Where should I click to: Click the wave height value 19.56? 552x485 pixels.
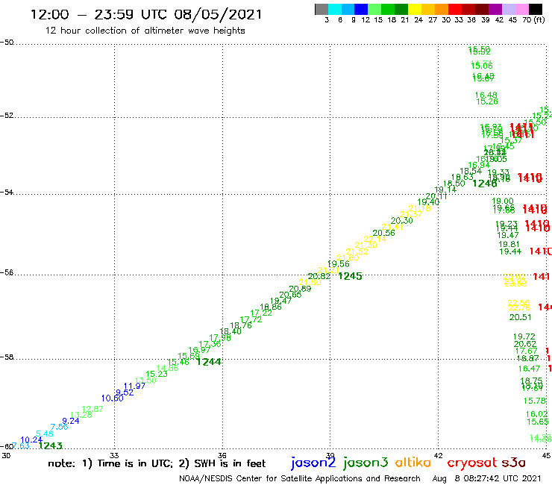[339, 264]
